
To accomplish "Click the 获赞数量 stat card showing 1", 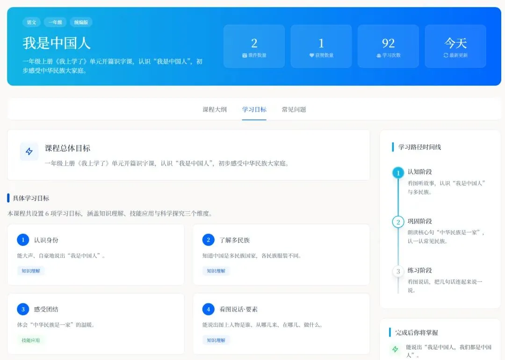I will click(x=321, y=46).
